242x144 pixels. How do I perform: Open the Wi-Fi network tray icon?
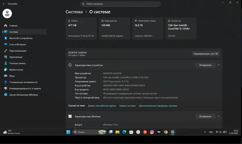217,132
